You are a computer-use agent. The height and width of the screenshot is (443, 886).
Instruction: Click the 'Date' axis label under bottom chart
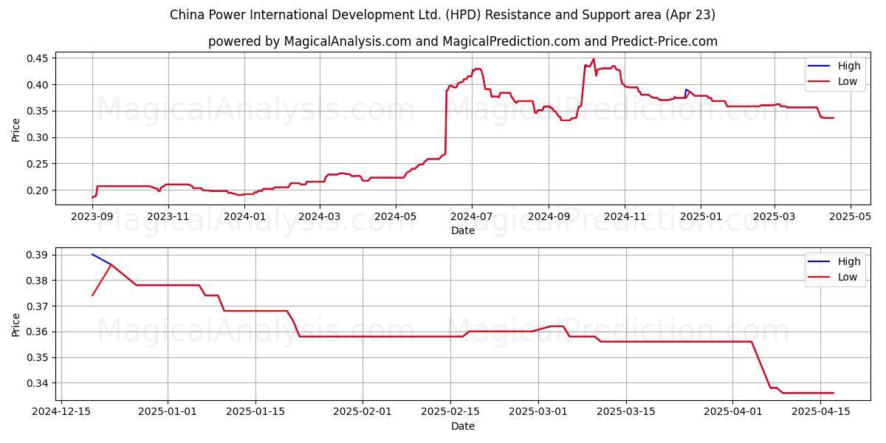(463, 426)
